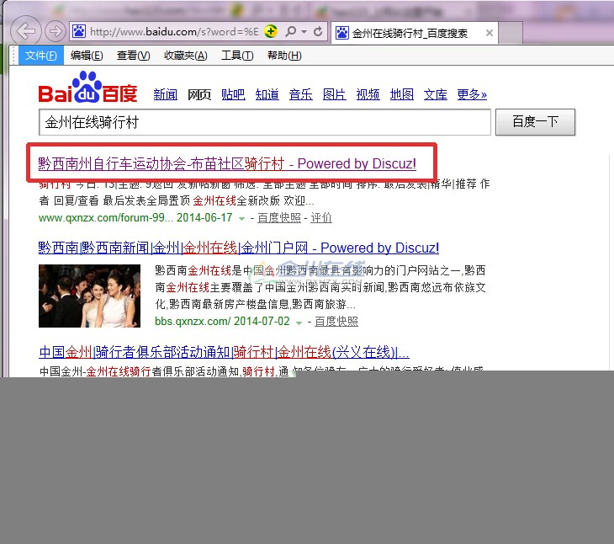
Task: Open the 黔西南|黔西南新闻|金州在线 result title
Action: point(239,248)
